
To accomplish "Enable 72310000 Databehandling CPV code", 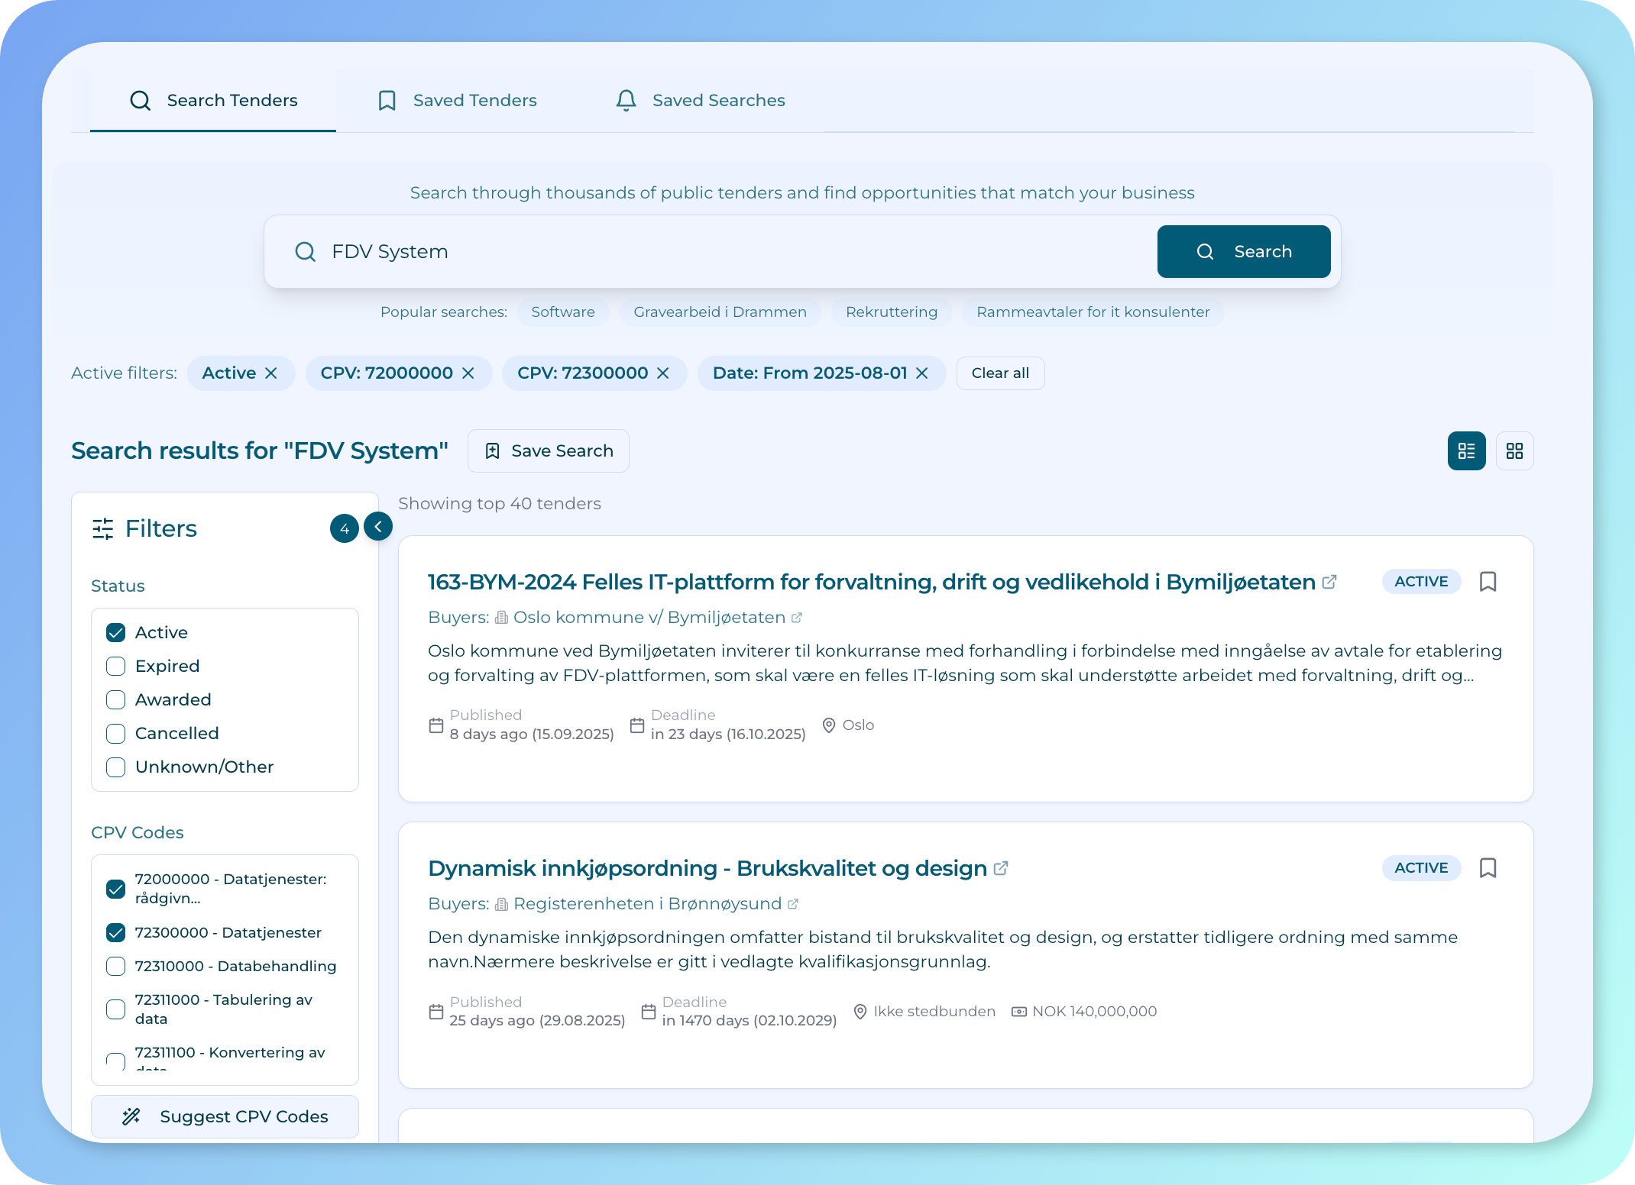I will pos(116,967).
